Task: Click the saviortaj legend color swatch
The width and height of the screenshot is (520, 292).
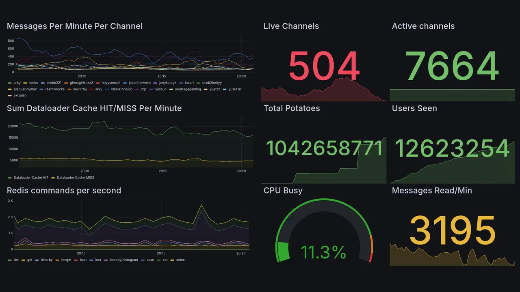Action: click(69, 89)
